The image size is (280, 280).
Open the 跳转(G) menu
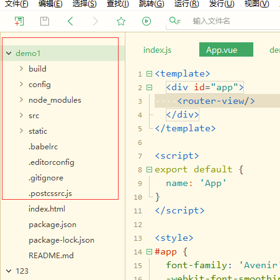pyautogui.click(x=151, y=4)
